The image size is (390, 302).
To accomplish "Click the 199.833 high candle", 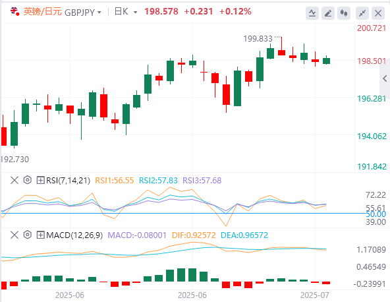I will coord(281,46).
